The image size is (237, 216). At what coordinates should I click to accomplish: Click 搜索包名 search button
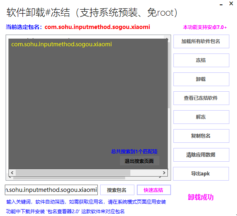[117, 190]
